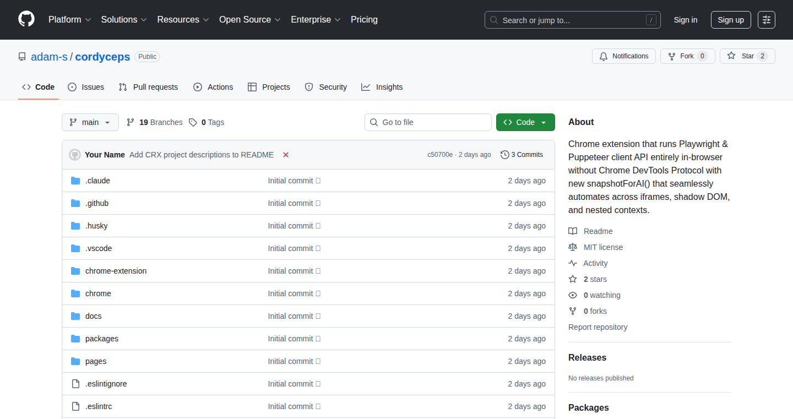The width and height of the screenshot is (793, 419).
Task: Open the main branch selector dropdown
Action: [x=90, y=122]
